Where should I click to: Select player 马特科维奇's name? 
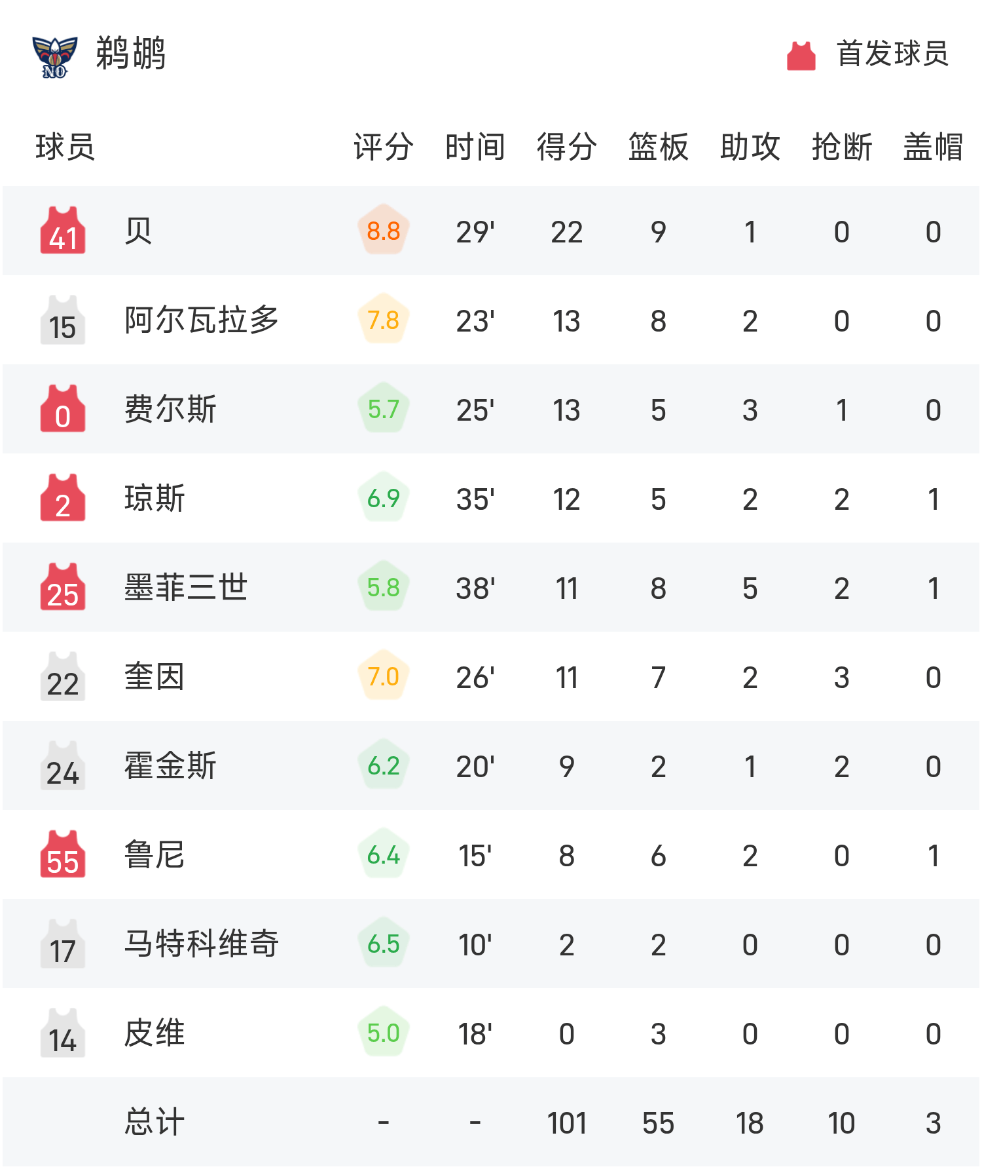point(202,944)
